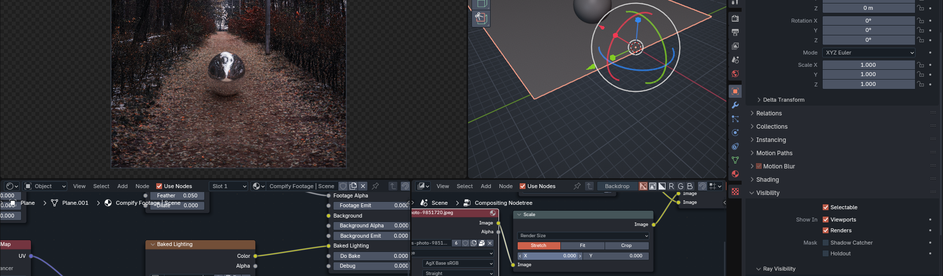This screenshot has width=943, height=276.
Task: Unlink the Compify Footage material
Action: [363, 186]
